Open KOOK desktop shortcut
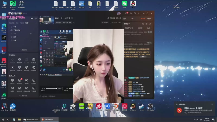This screenshot has width=217, height=122. [82, 107]
